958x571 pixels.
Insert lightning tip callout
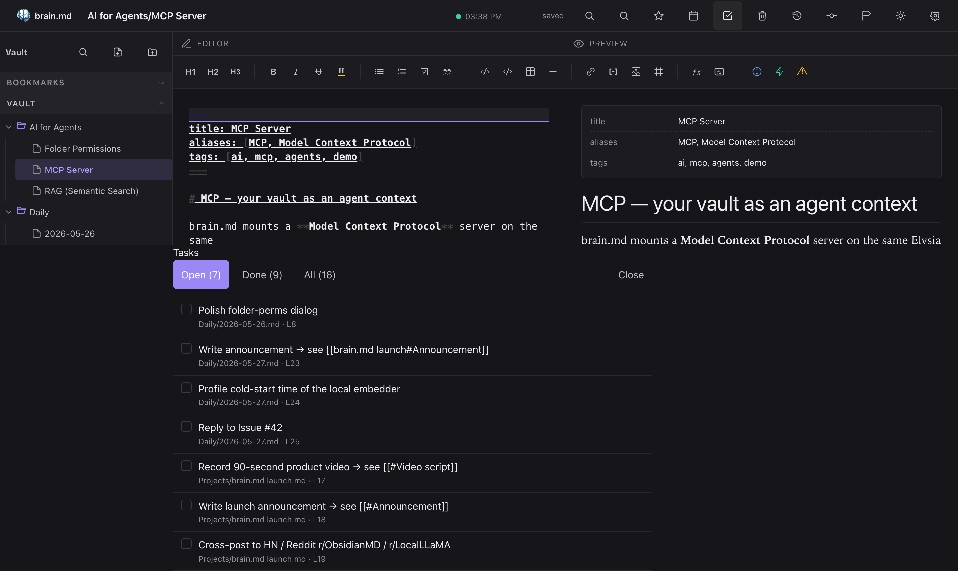click(780, 72)
